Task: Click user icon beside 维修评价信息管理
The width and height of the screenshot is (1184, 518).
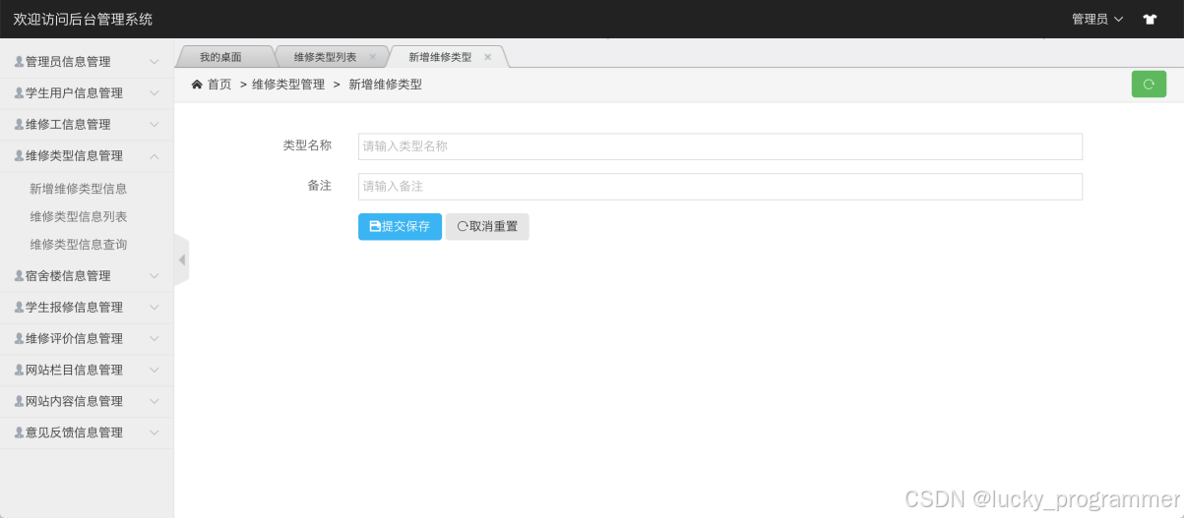Action: click(x=19, y=338)
